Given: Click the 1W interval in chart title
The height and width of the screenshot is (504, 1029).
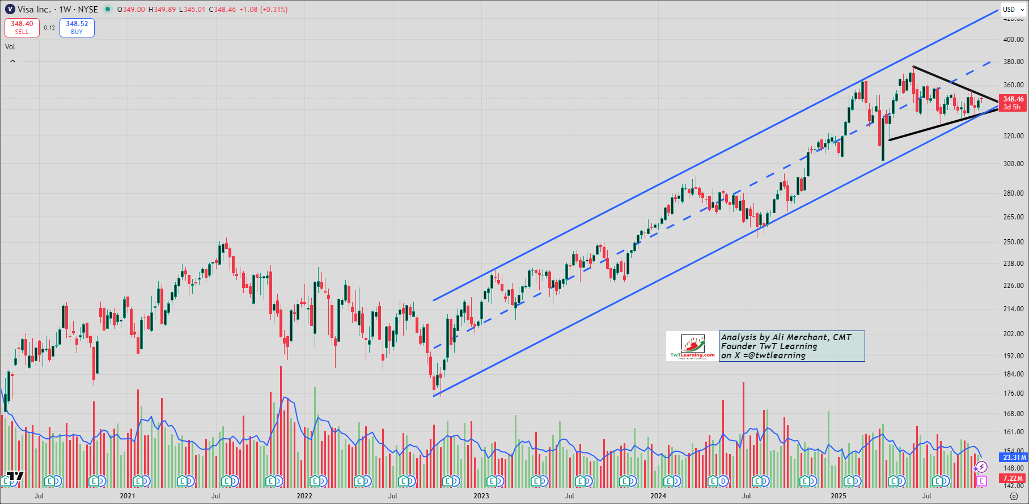Looking at the screenshot, I should point(65,10).
